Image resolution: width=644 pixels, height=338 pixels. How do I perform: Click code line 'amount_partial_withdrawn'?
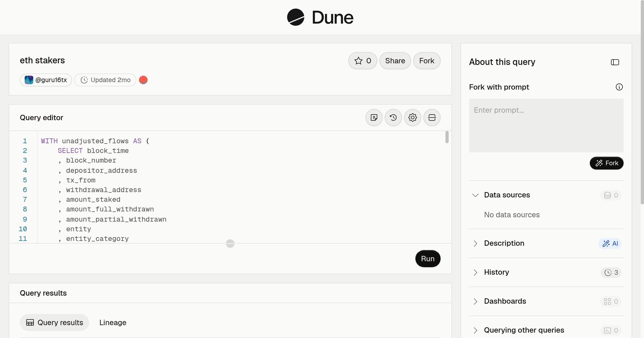116,219
